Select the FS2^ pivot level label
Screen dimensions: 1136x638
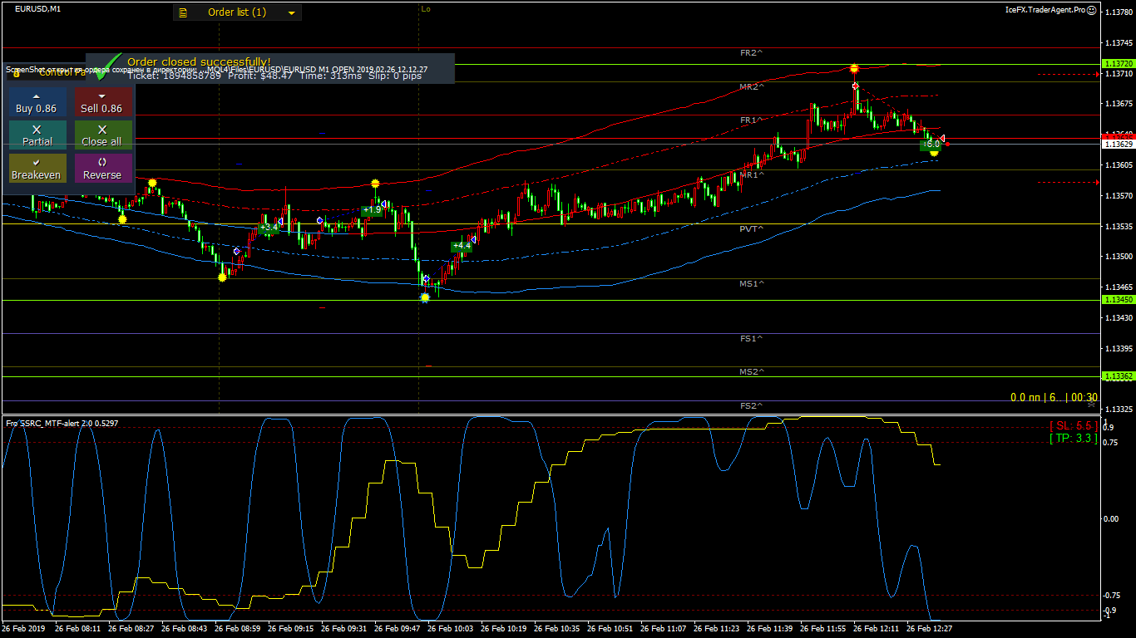[x=752, y=405]
